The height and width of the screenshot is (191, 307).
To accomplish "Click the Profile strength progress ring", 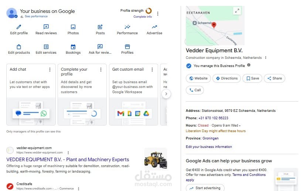I will (149, 11).
